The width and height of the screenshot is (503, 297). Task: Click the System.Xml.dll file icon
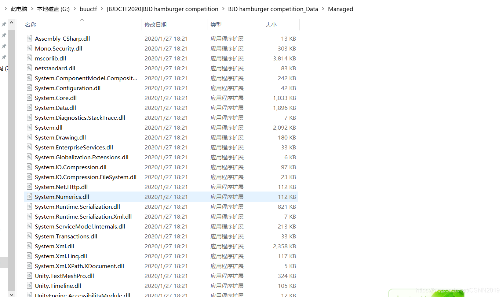(x=30, y=246)
